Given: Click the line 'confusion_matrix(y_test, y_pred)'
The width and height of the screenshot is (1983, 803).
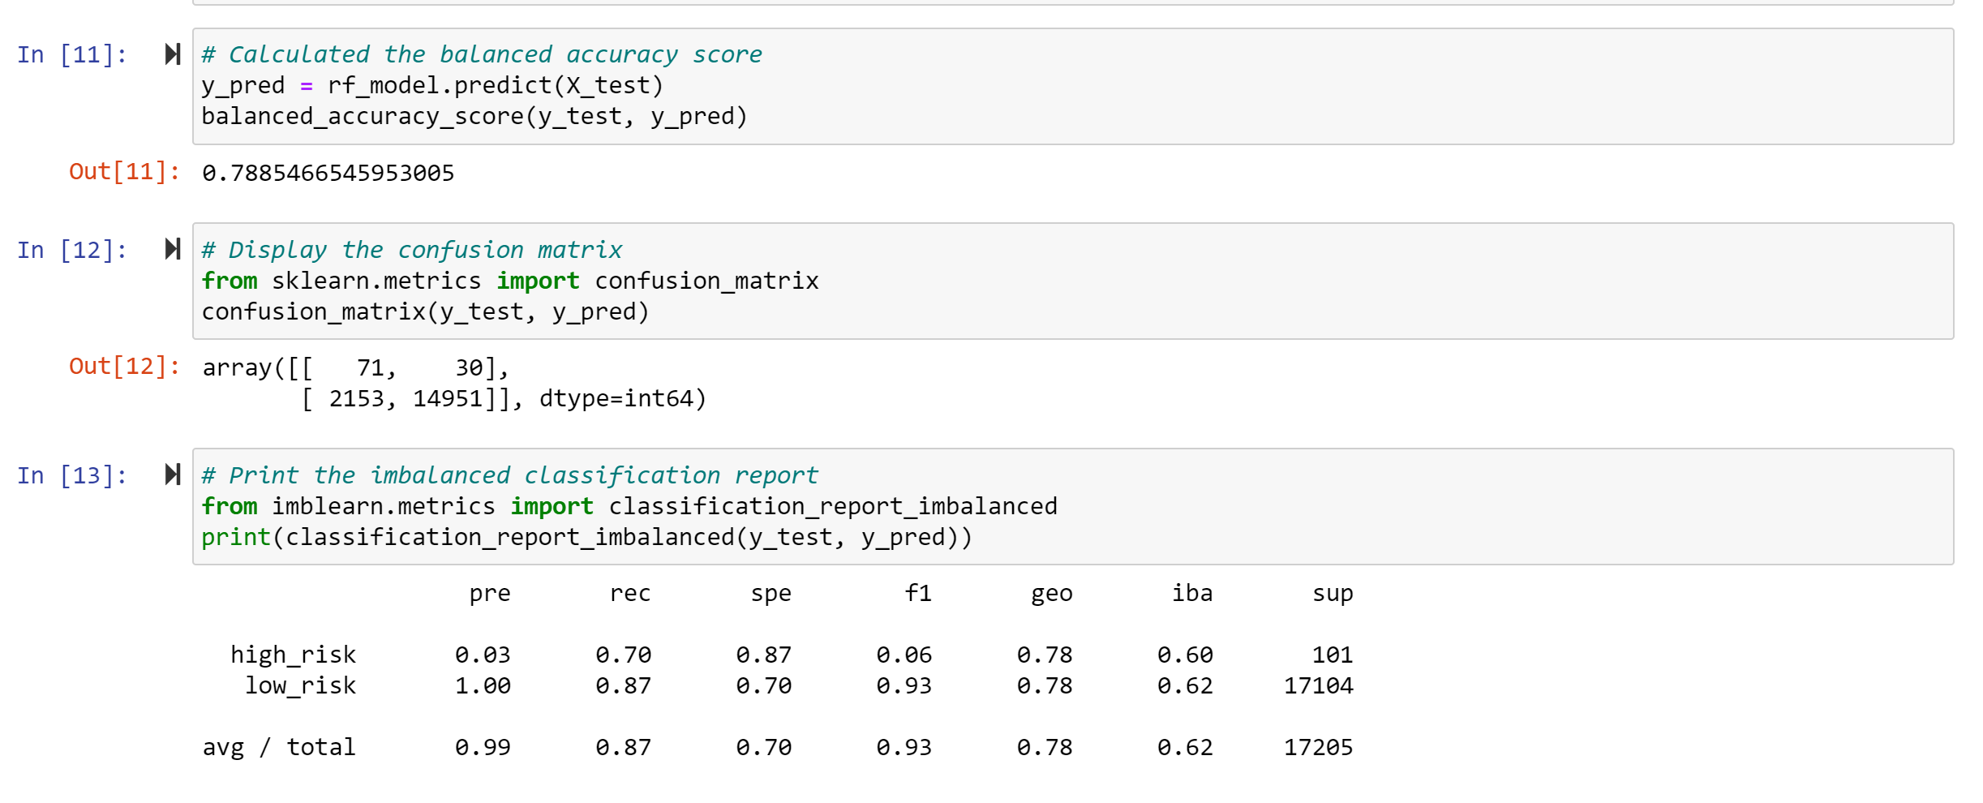Looking at the screenshot, I should pyautogui.click(x=426, y=311).
